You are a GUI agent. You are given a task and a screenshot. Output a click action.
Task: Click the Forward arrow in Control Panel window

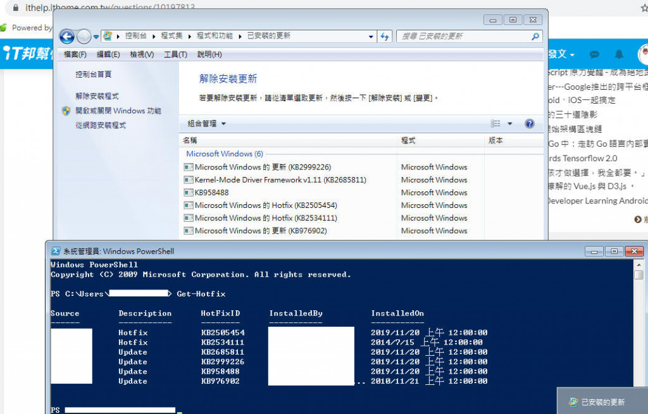pos(84,37)
